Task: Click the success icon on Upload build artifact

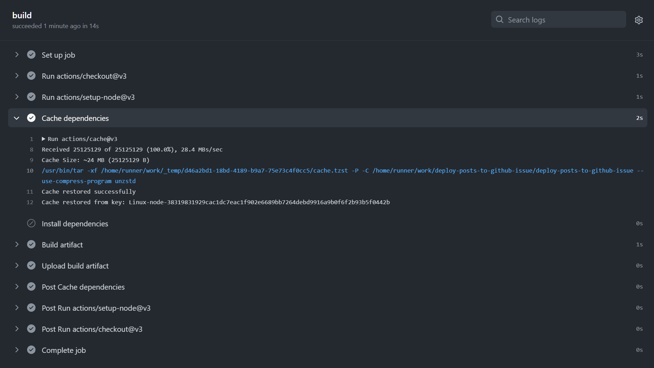Action: point(31,265)
